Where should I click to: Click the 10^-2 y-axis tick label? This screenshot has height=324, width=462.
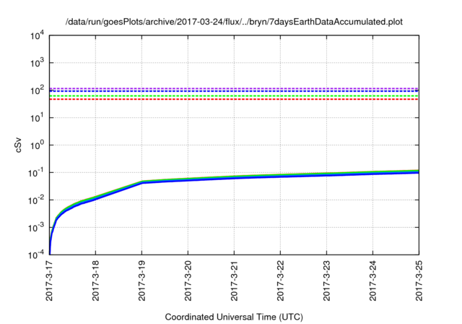click(x=36, y=200)
